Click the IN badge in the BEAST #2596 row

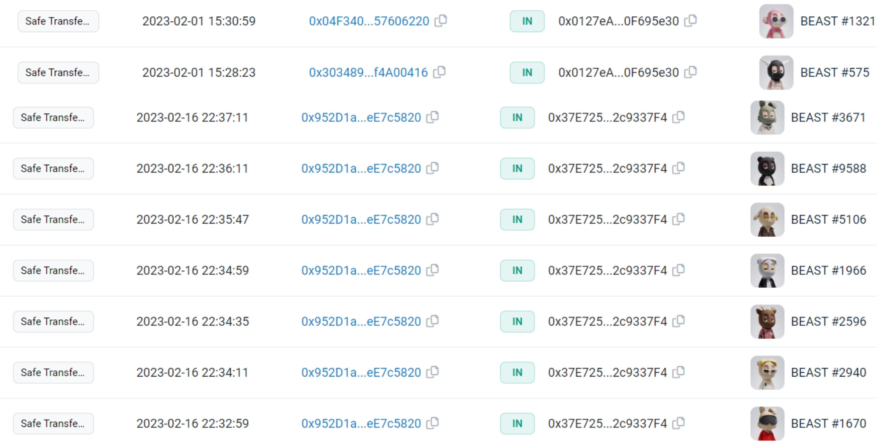tap(517, 321)
